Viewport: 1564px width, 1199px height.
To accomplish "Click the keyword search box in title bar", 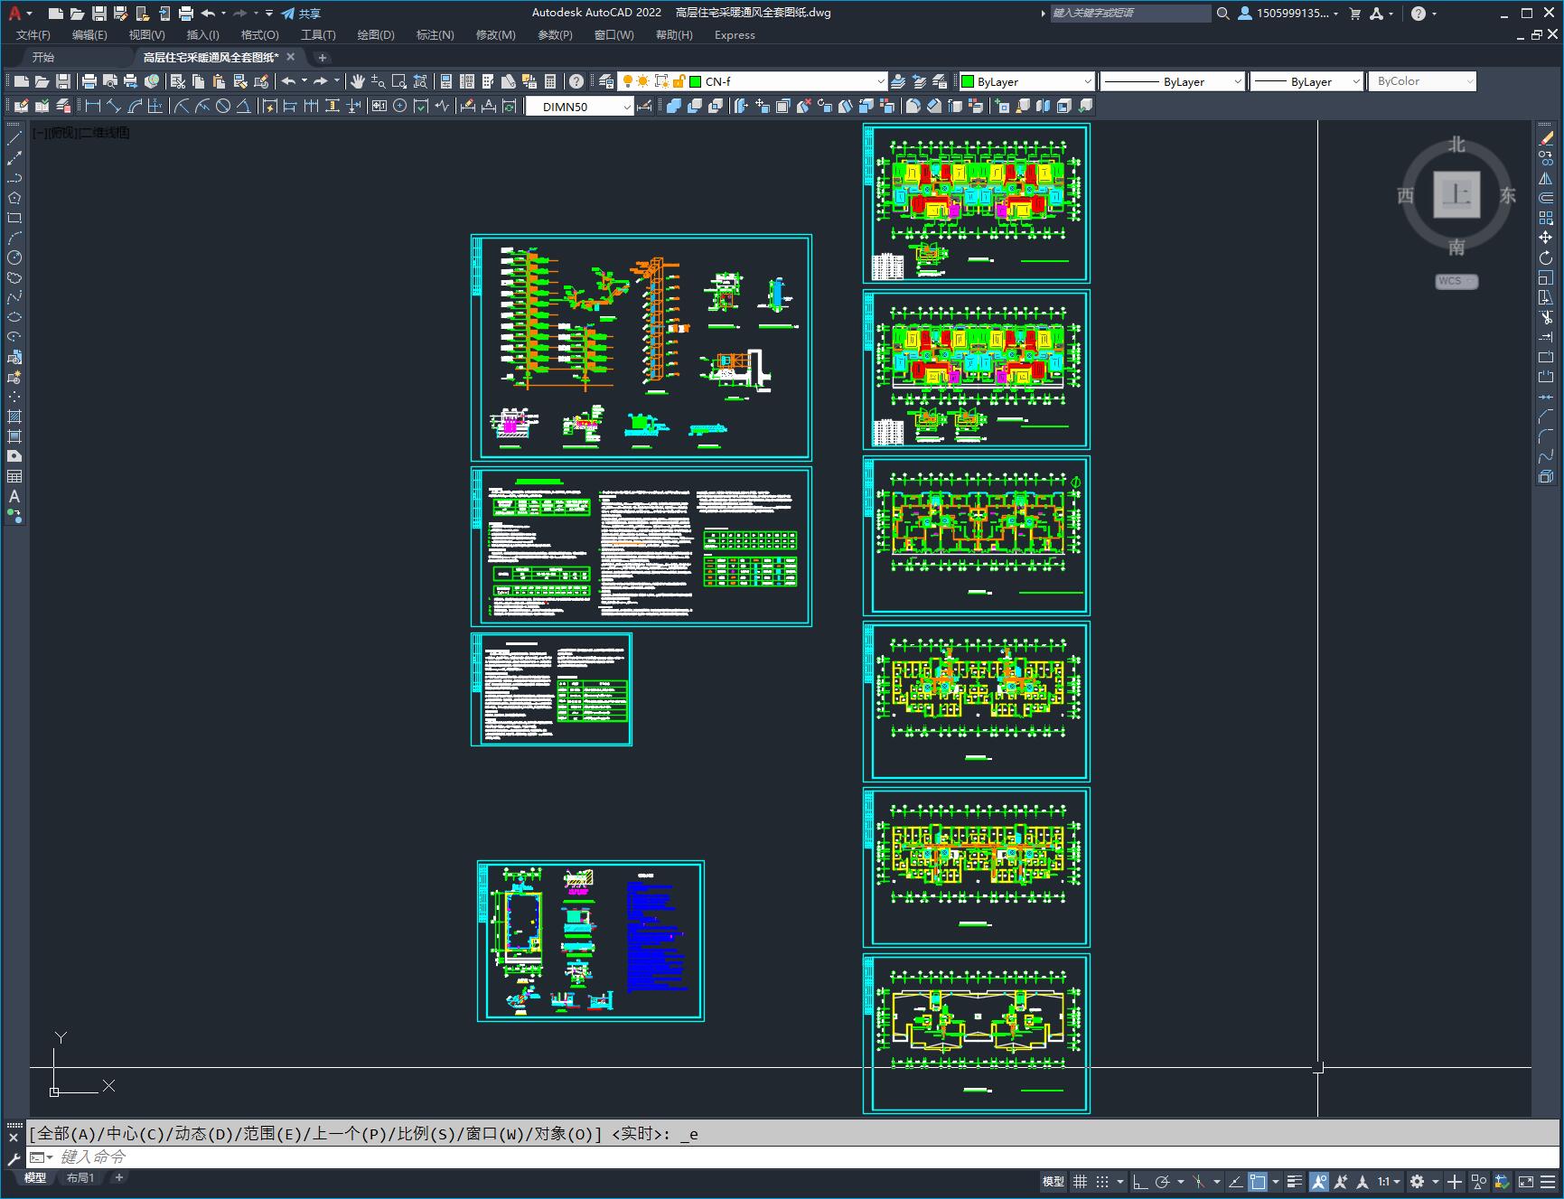I will tap(1129, 14).
